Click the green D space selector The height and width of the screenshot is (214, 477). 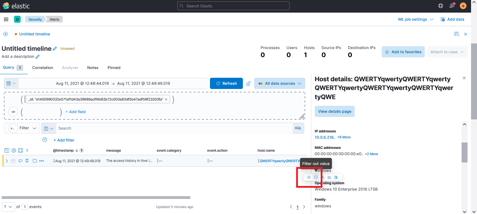point(17,19)
